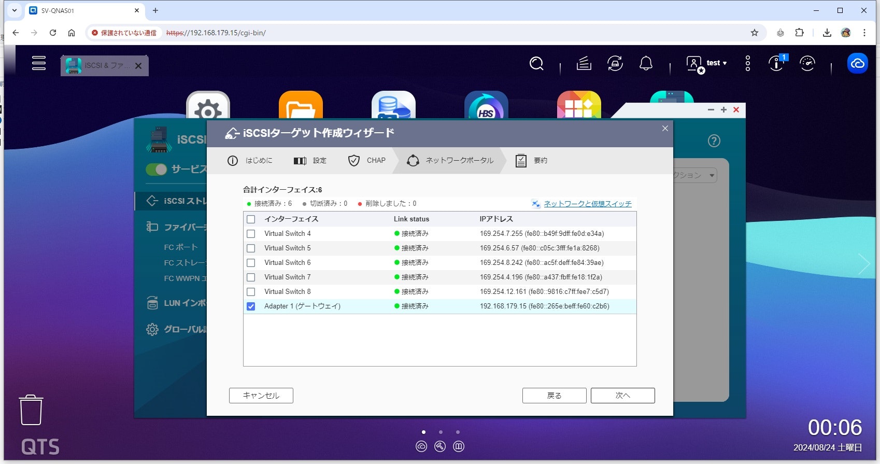Click the browser address bar URL

(216, 33)
